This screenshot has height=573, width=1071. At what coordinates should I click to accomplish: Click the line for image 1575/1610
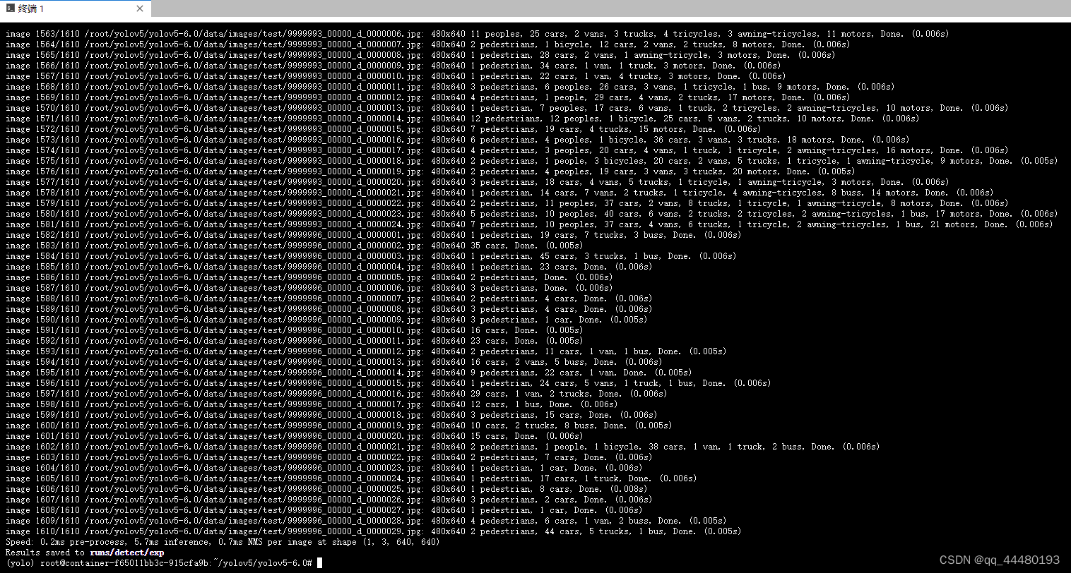(x=532, y=160)
